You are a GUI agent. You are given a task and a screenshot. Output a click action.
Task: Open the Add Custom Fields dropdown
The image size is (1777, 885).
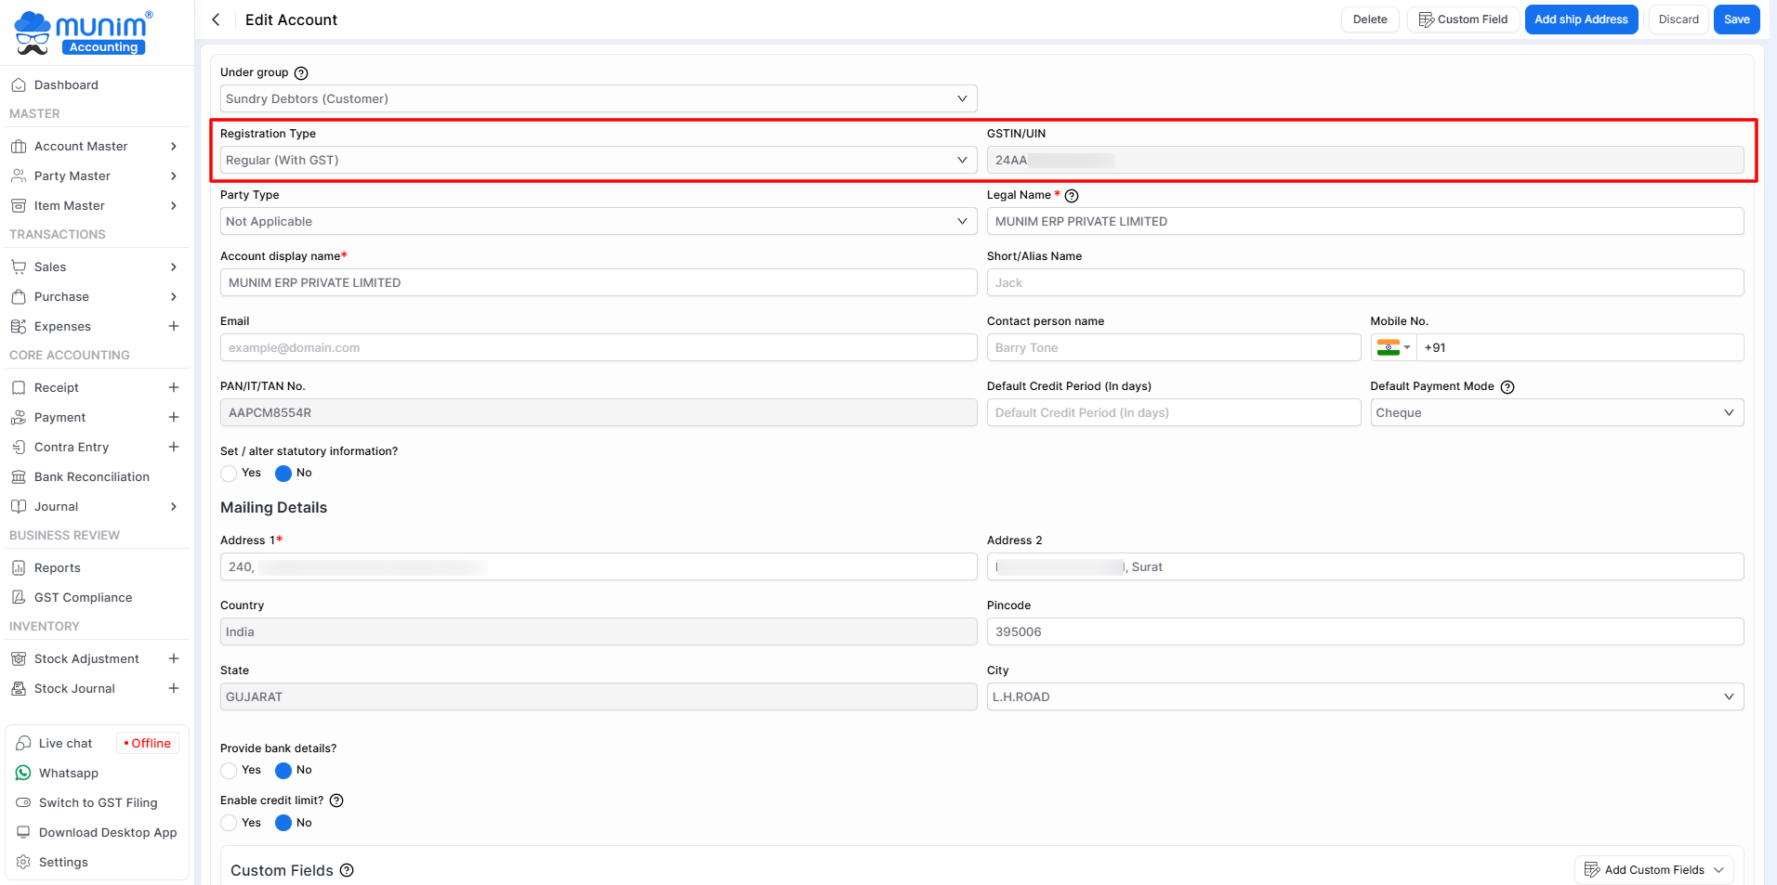click(1653, 870)
